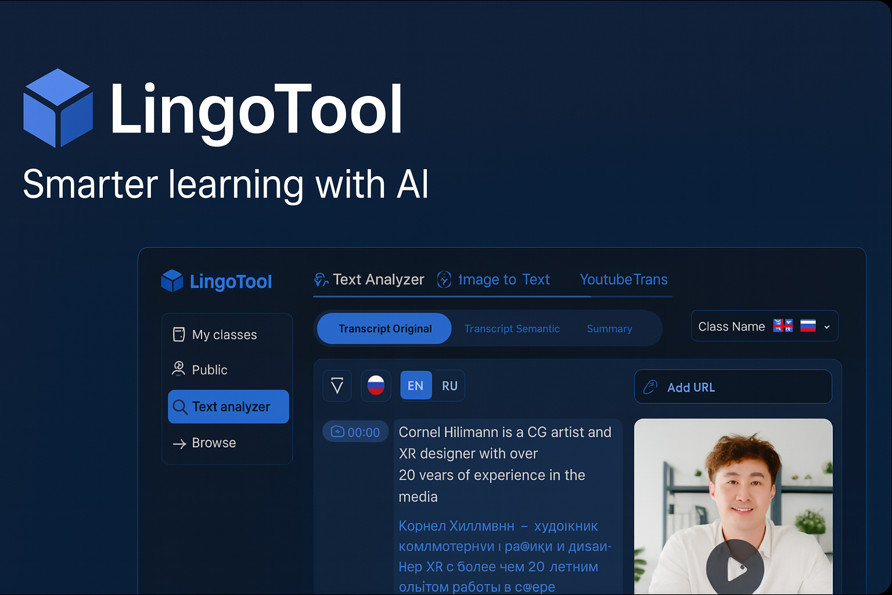Viewport: 892px width, 595px height.
Task: Keep EN selected in the language switcher
Action: [x=416, y=385]
